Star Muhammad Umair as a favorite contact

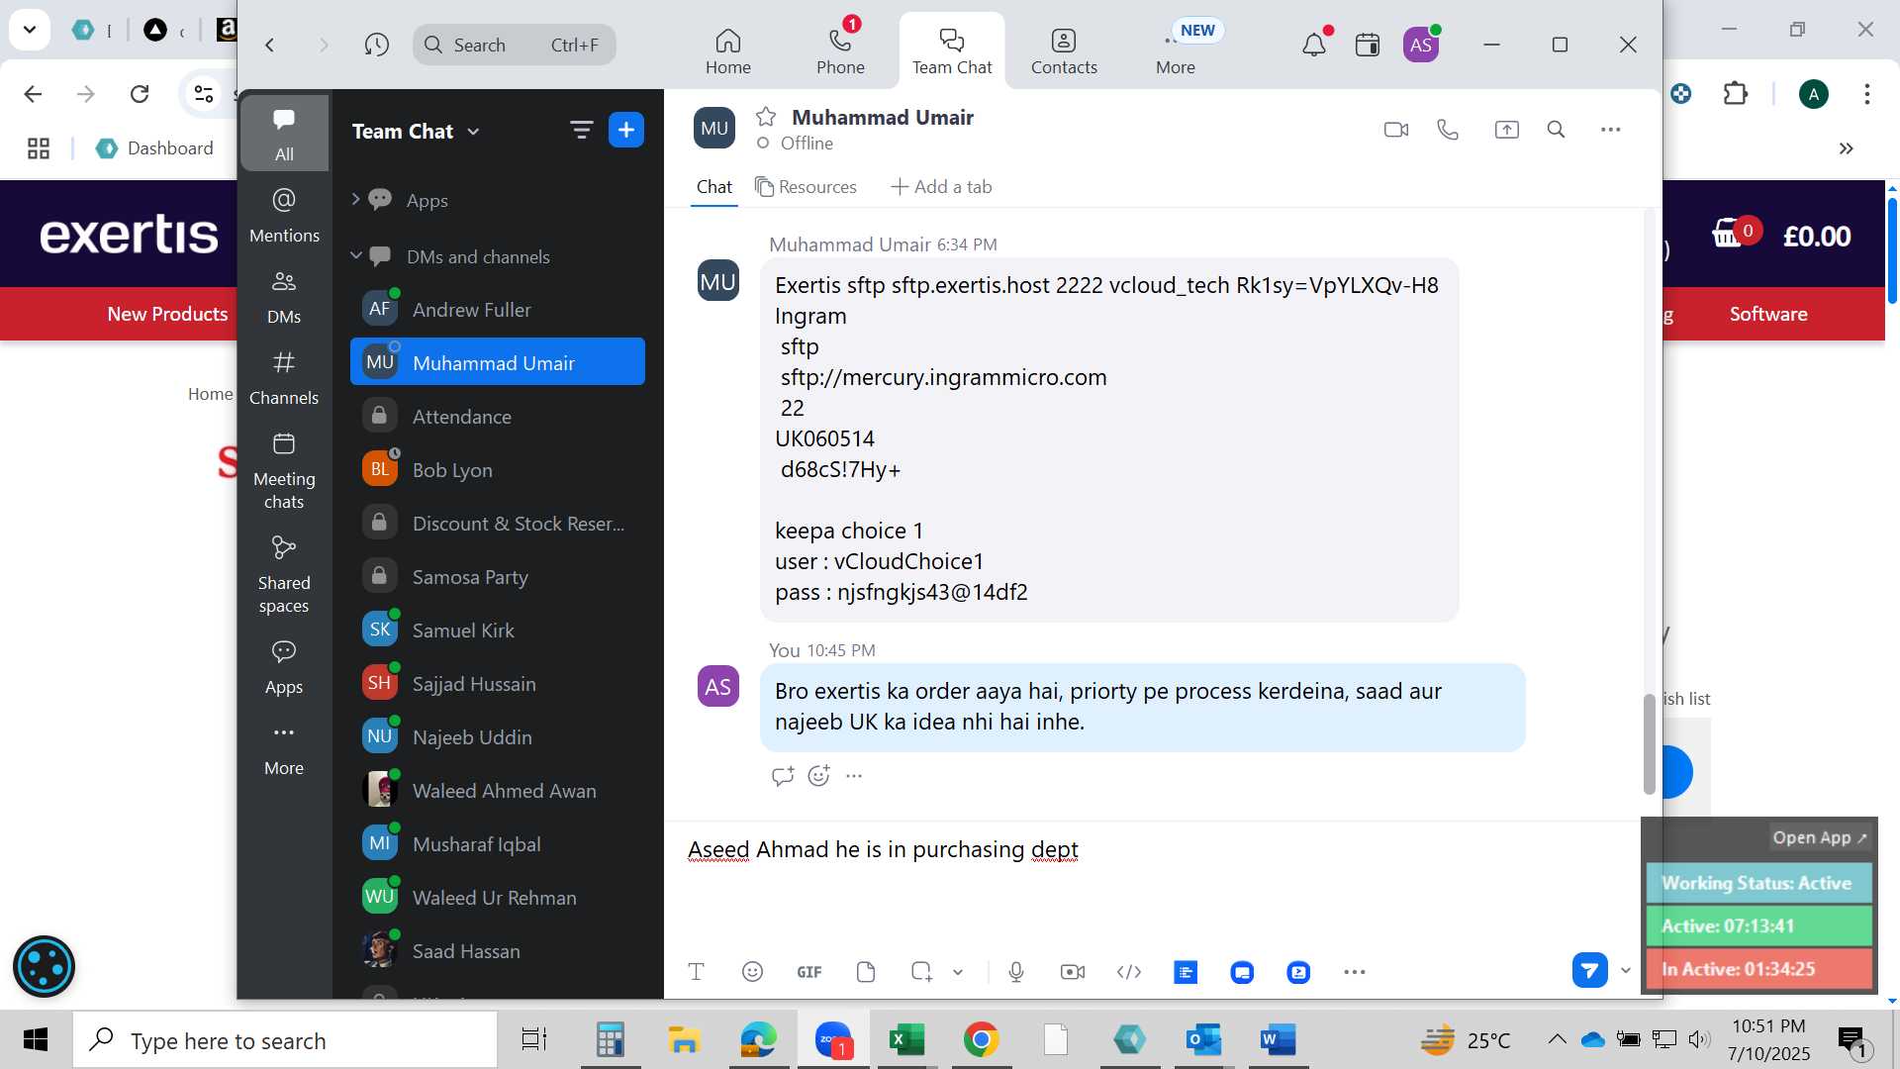[765, 117]
